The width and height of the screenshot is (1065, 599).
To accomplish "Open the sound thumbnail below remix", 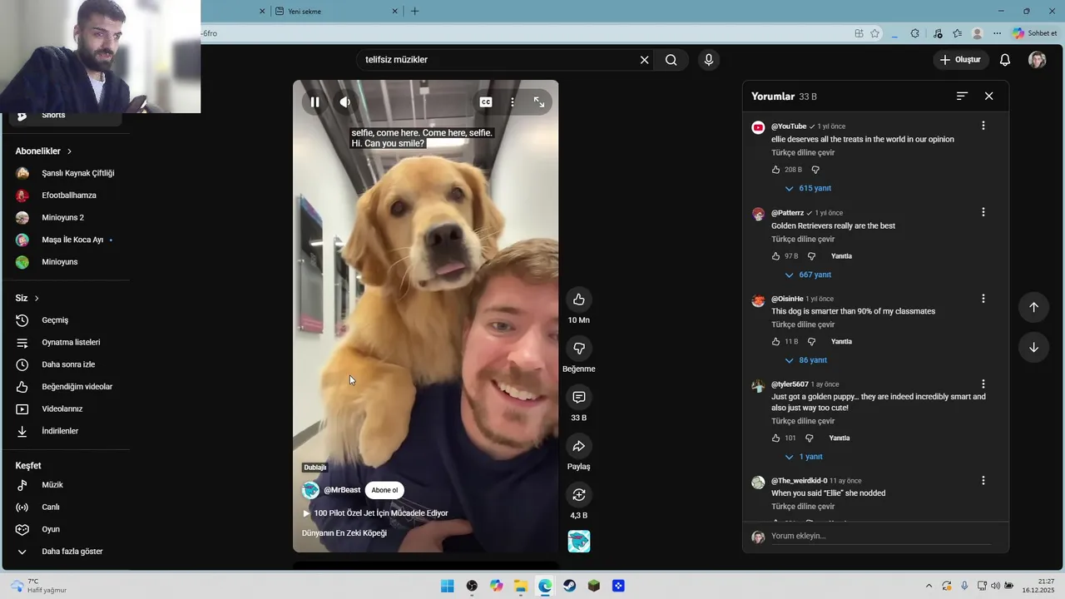I will pos(579,542).
